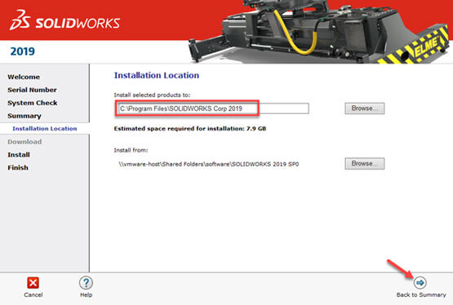Click the Help label text
The width and height of the screenshot is (453, 305).
click(x=86, y=294)
